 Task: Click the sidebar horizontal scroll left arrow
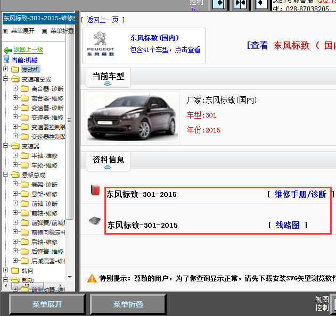point(6,286)
